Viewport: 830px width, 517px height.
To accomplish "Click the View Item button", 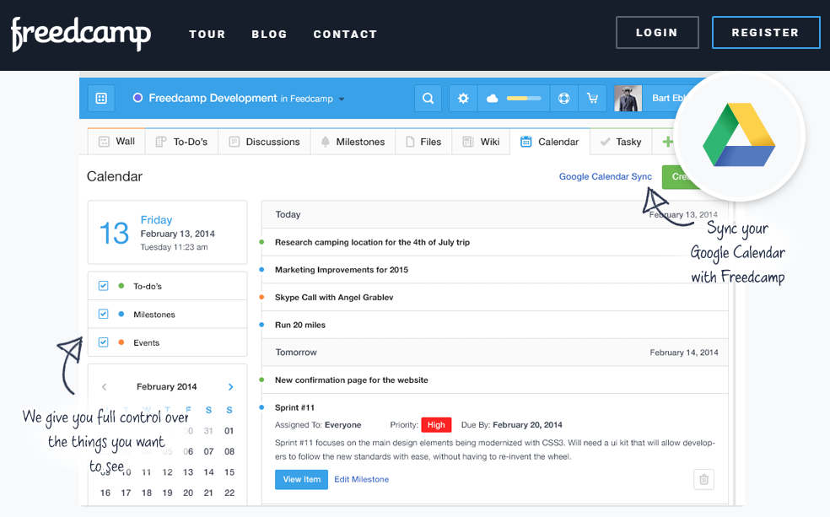I will click(302, 479).
